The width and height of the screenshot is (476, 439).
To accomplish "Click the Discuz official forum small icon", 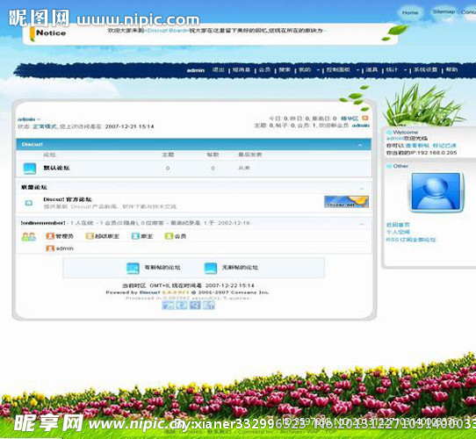I will [x=29, y=203].
